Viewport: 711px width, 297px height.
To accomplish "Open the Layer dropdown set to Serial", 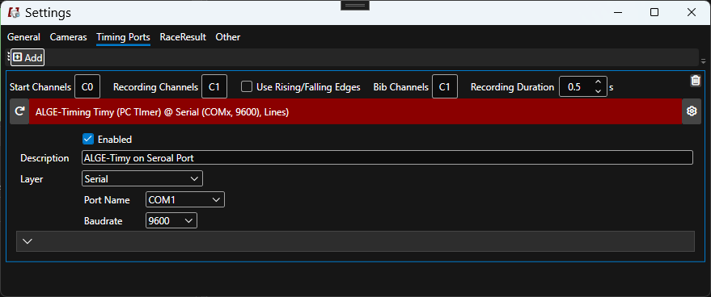I will click(142, 179).
